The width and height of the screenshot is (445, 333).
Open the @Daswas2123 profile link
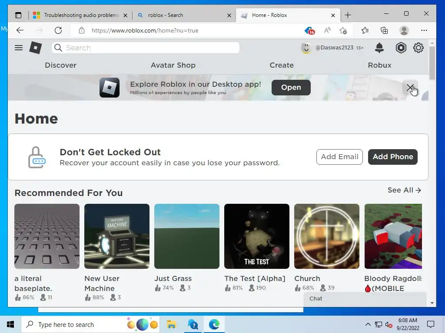334,48
